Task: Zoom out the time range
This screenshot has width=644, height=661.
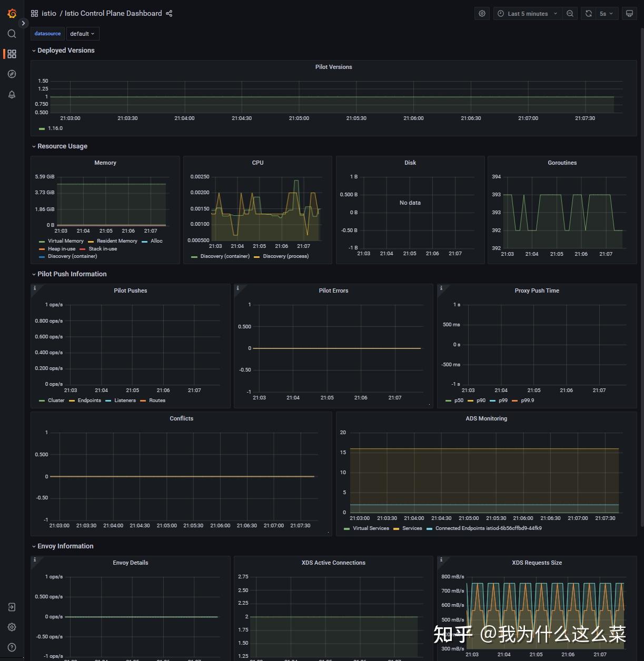Action: click(x=570, y=14)
